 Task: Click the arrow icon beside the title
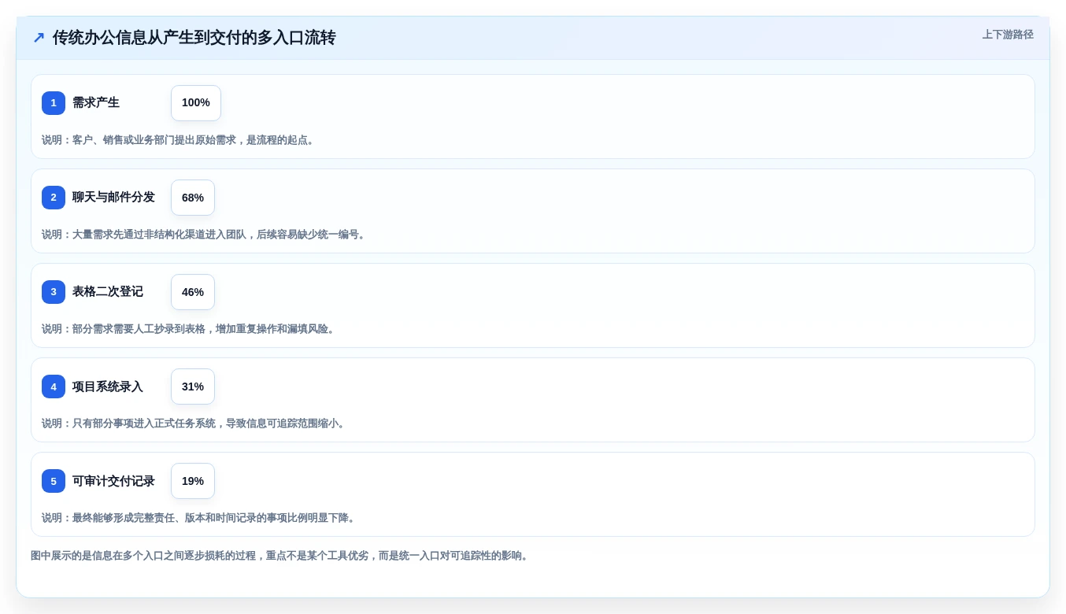pyautogui.click(x=39, y=38)
